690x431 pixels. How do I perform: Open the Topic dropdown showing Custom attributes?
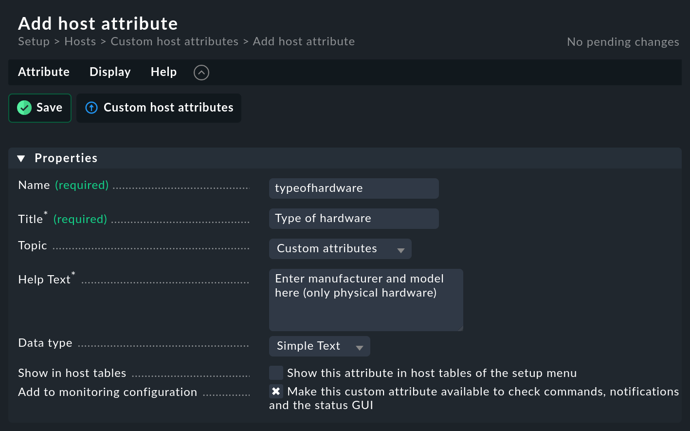tap(340, 249)
